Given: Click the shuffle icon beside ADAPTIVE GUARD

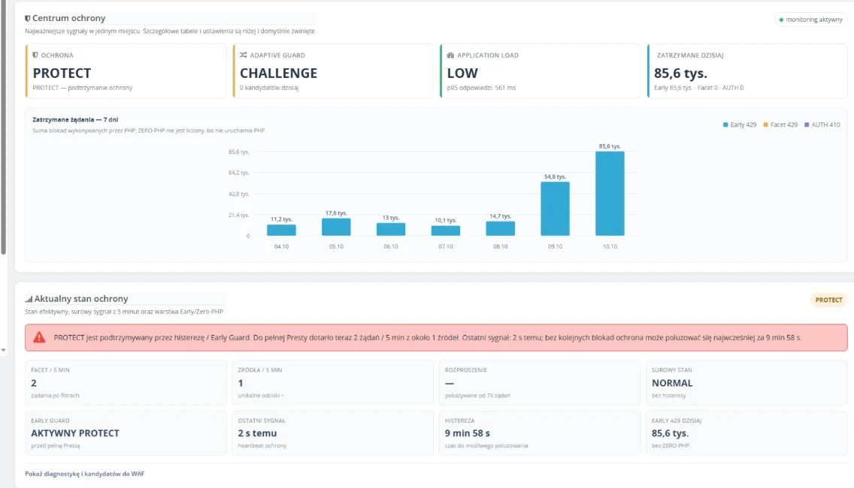Looking at the screenshot, I should click(x=243, y=55).
